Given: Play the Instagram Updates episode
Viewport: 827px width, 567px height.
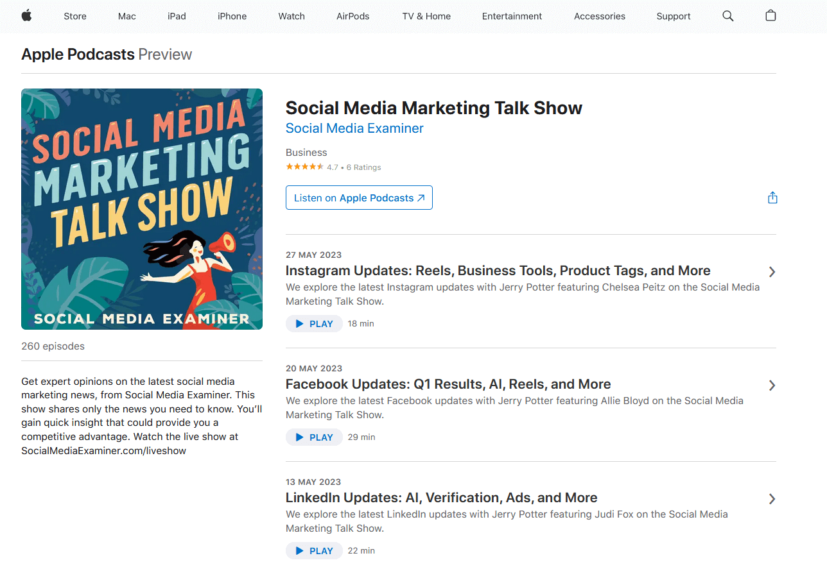Looking at the screenshot, I should tap(314, 324).
